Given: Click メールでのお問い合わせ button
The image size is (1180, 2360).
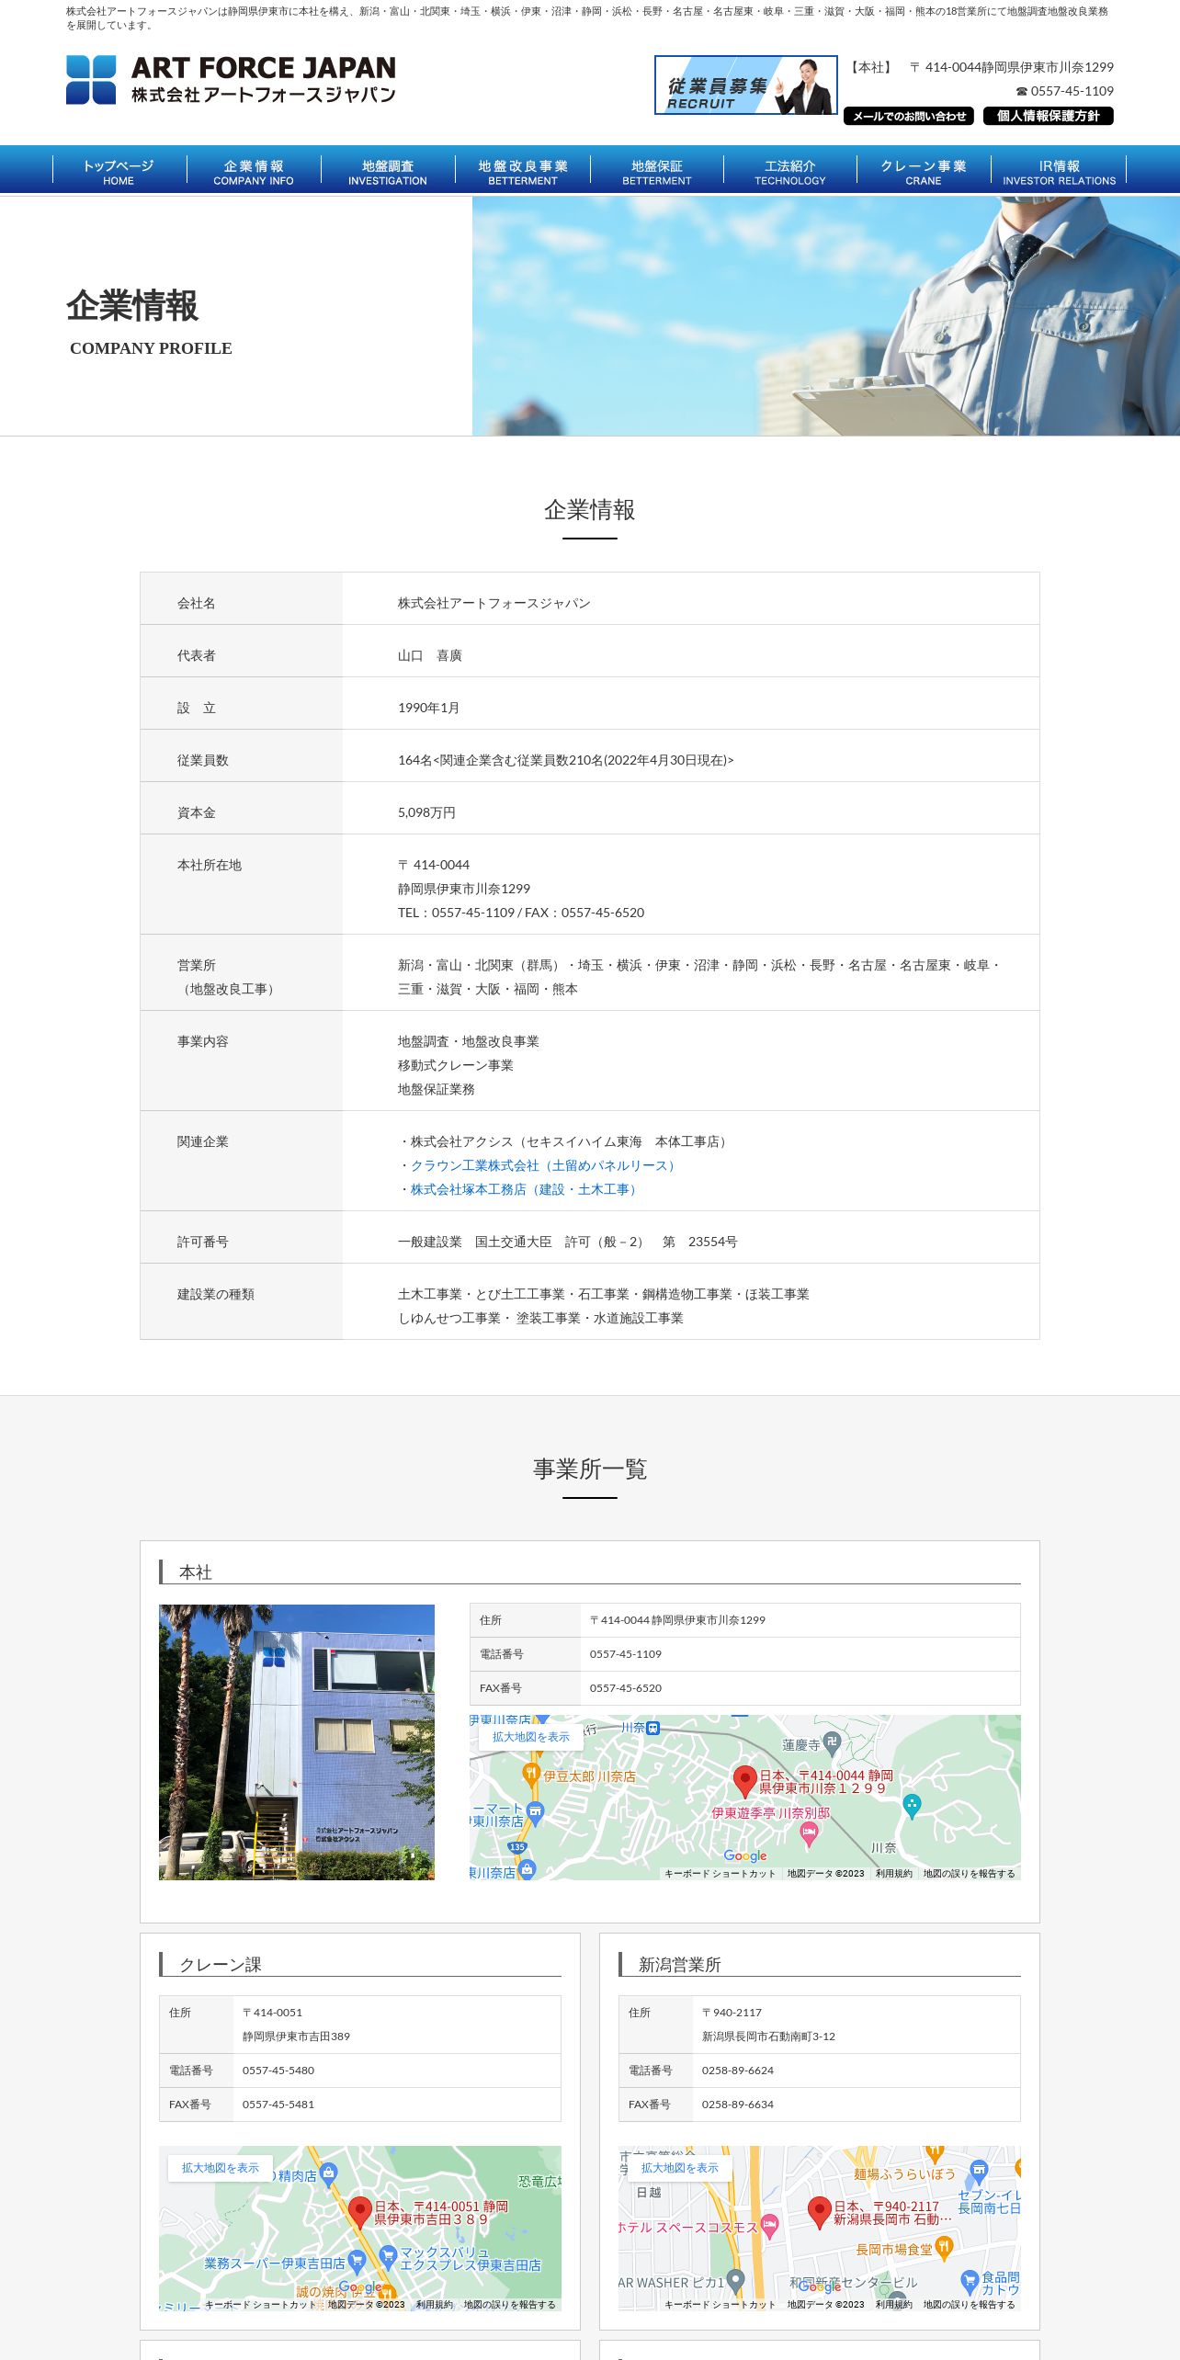Looking at the screenshot, I should click(x=908, y=116).
